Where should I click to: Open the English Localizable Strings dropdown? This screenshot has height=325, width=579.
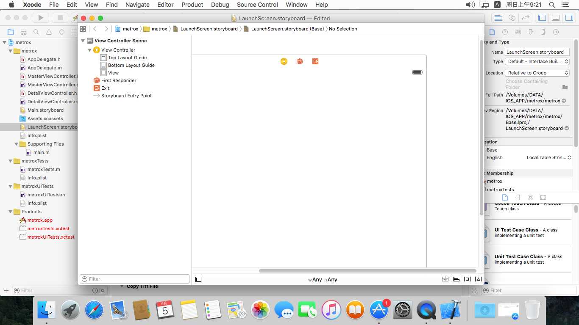tap(549, 157)
